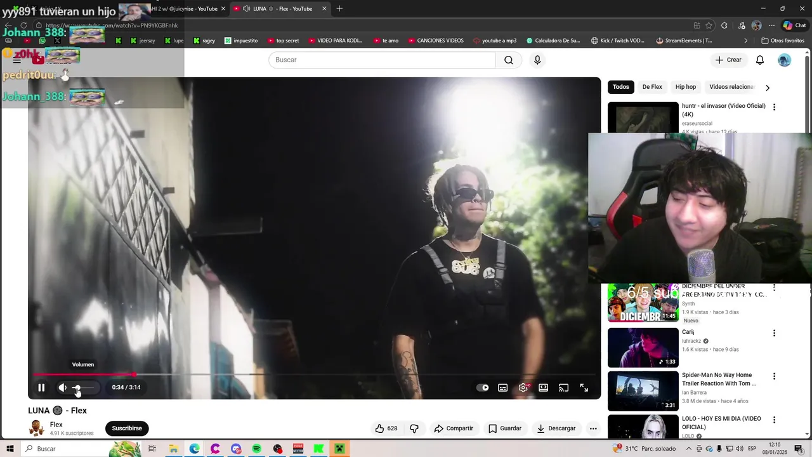Screen dimensions: 812x457
Task: Open browser settings and more menu
Action: 771,25
